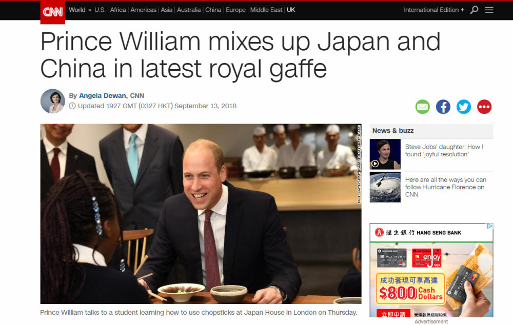Open more sharing options red icon
This screenshot has width=513, height=325.
[484, 107]
